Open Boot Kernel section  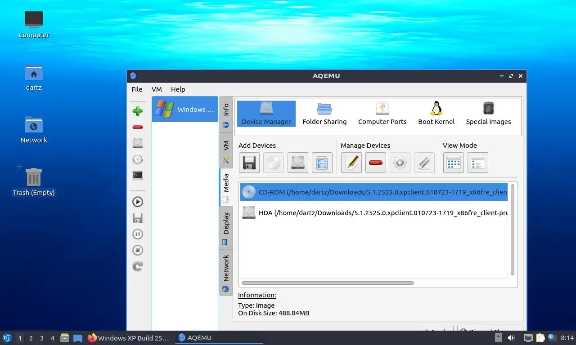436,114
